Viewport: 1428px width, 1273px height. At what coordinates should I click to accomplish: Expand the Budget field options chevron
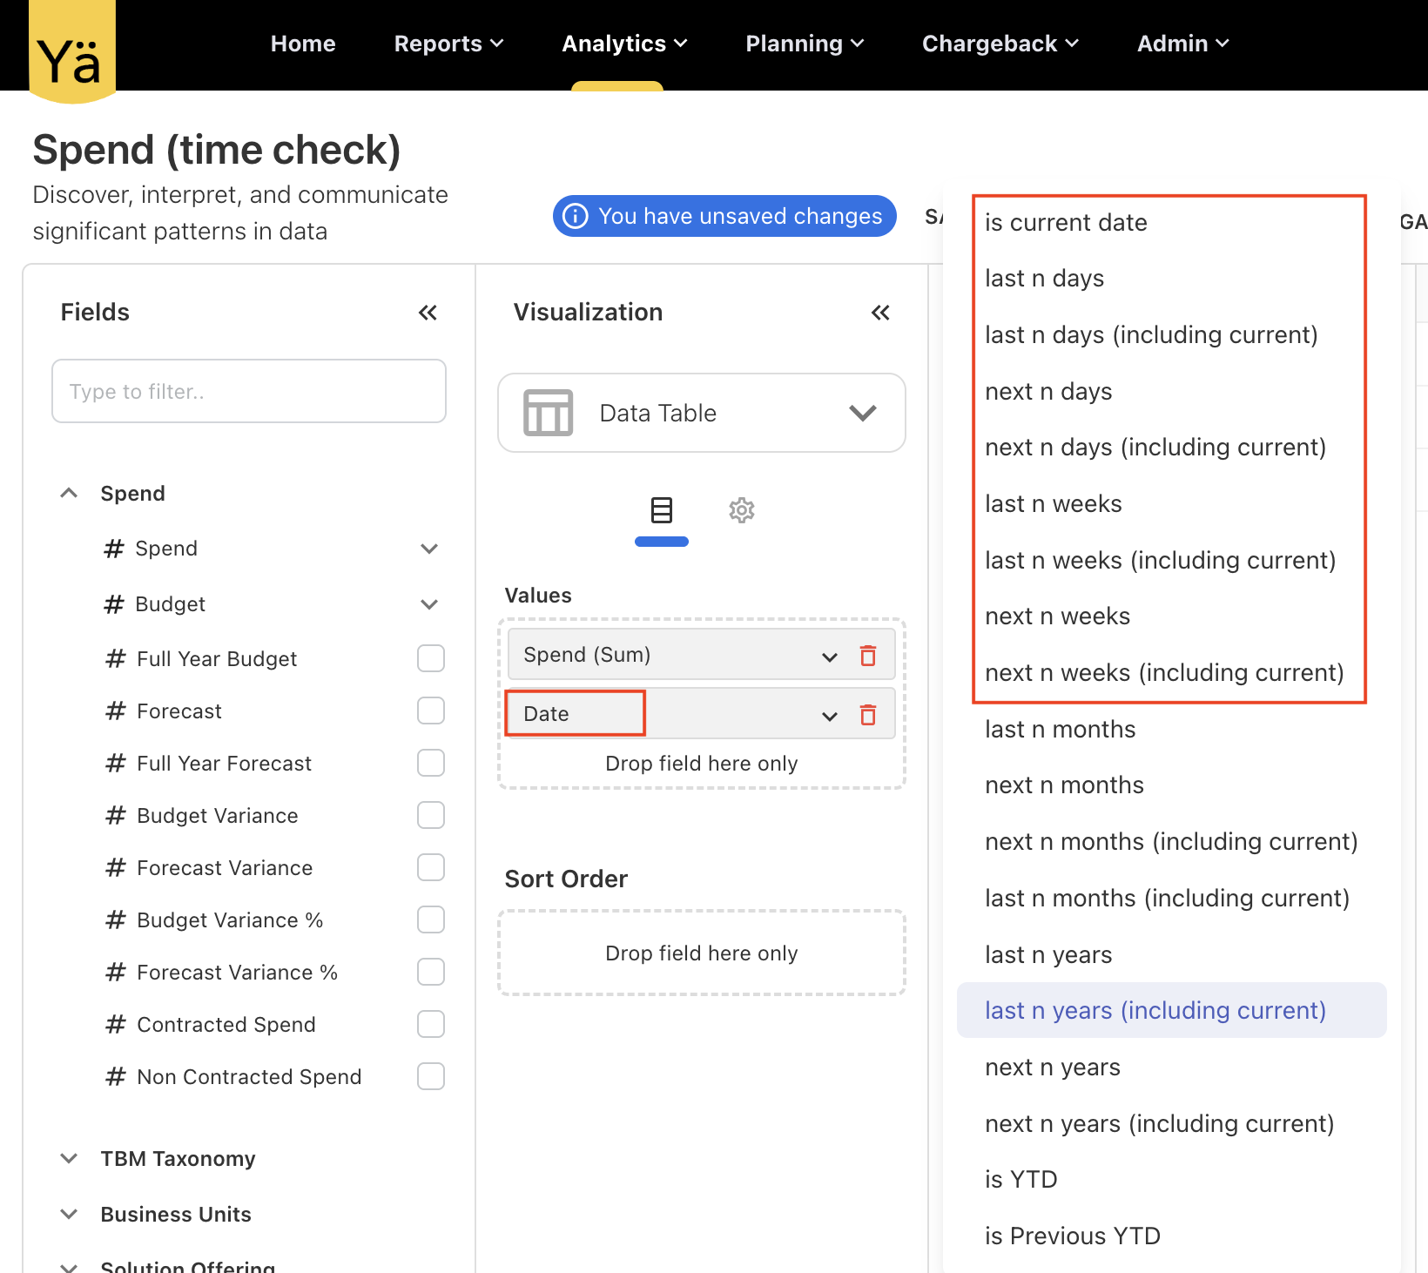click(x=429, y=604)
